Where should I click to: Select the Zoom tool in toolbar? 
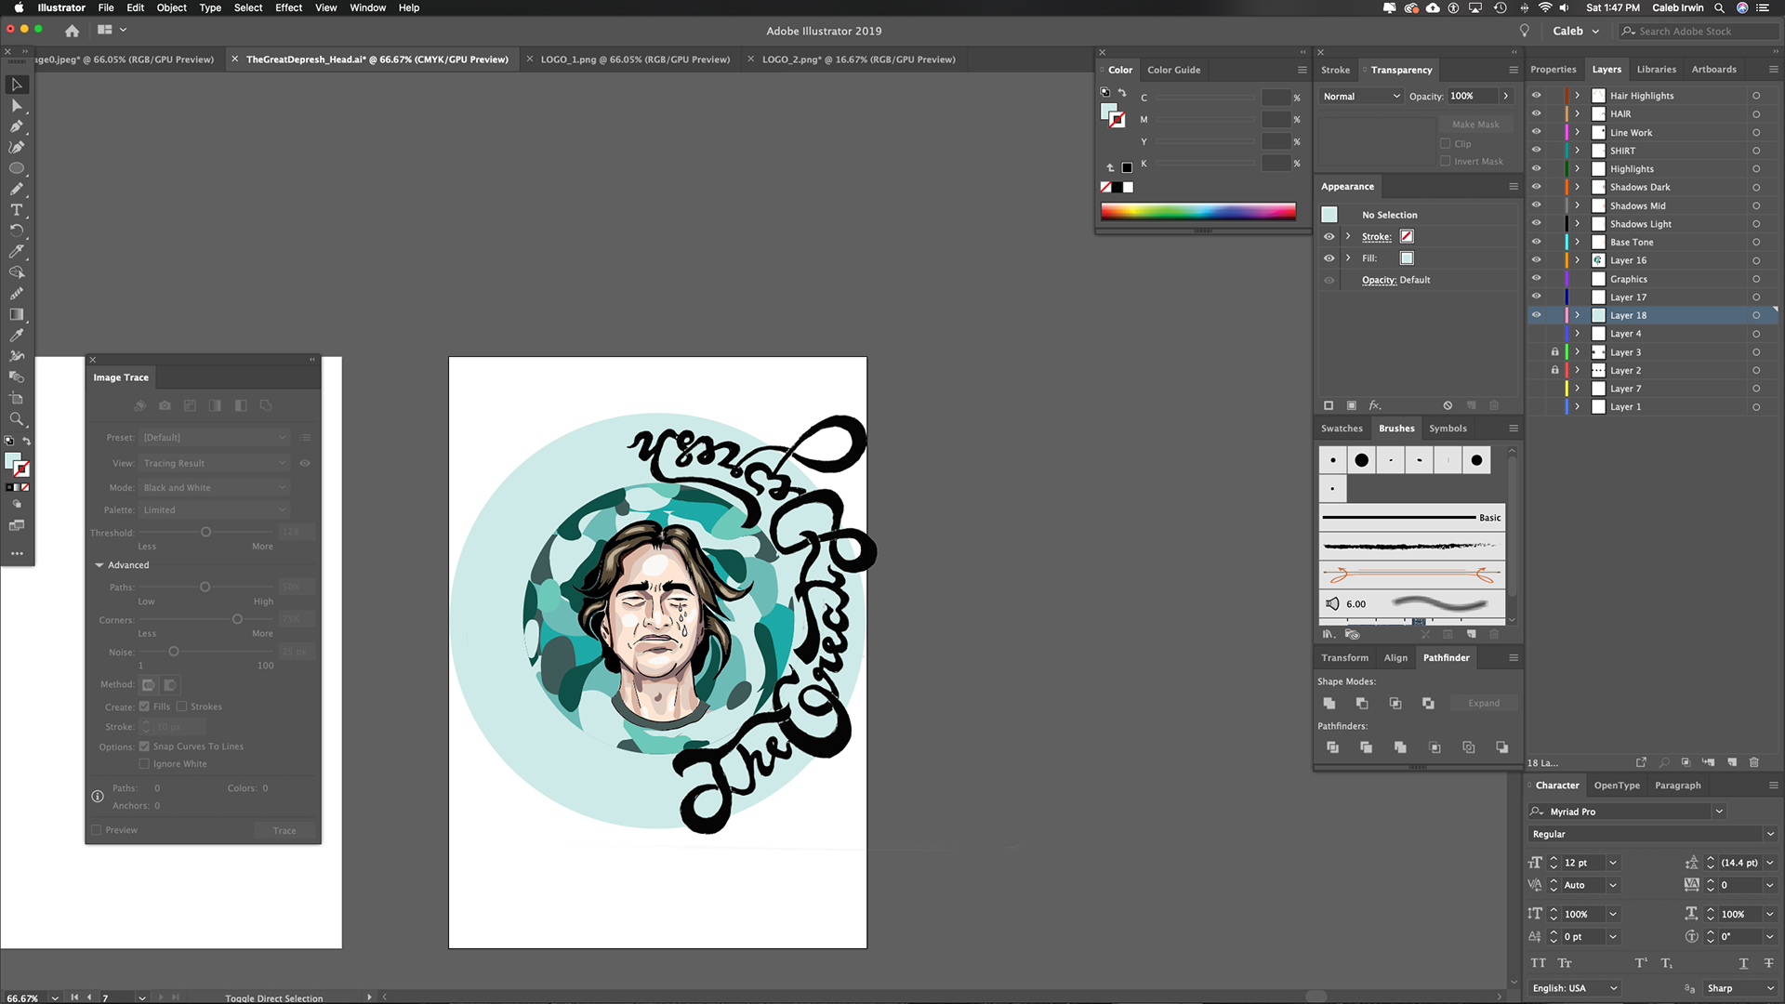(x=17, y=419)
